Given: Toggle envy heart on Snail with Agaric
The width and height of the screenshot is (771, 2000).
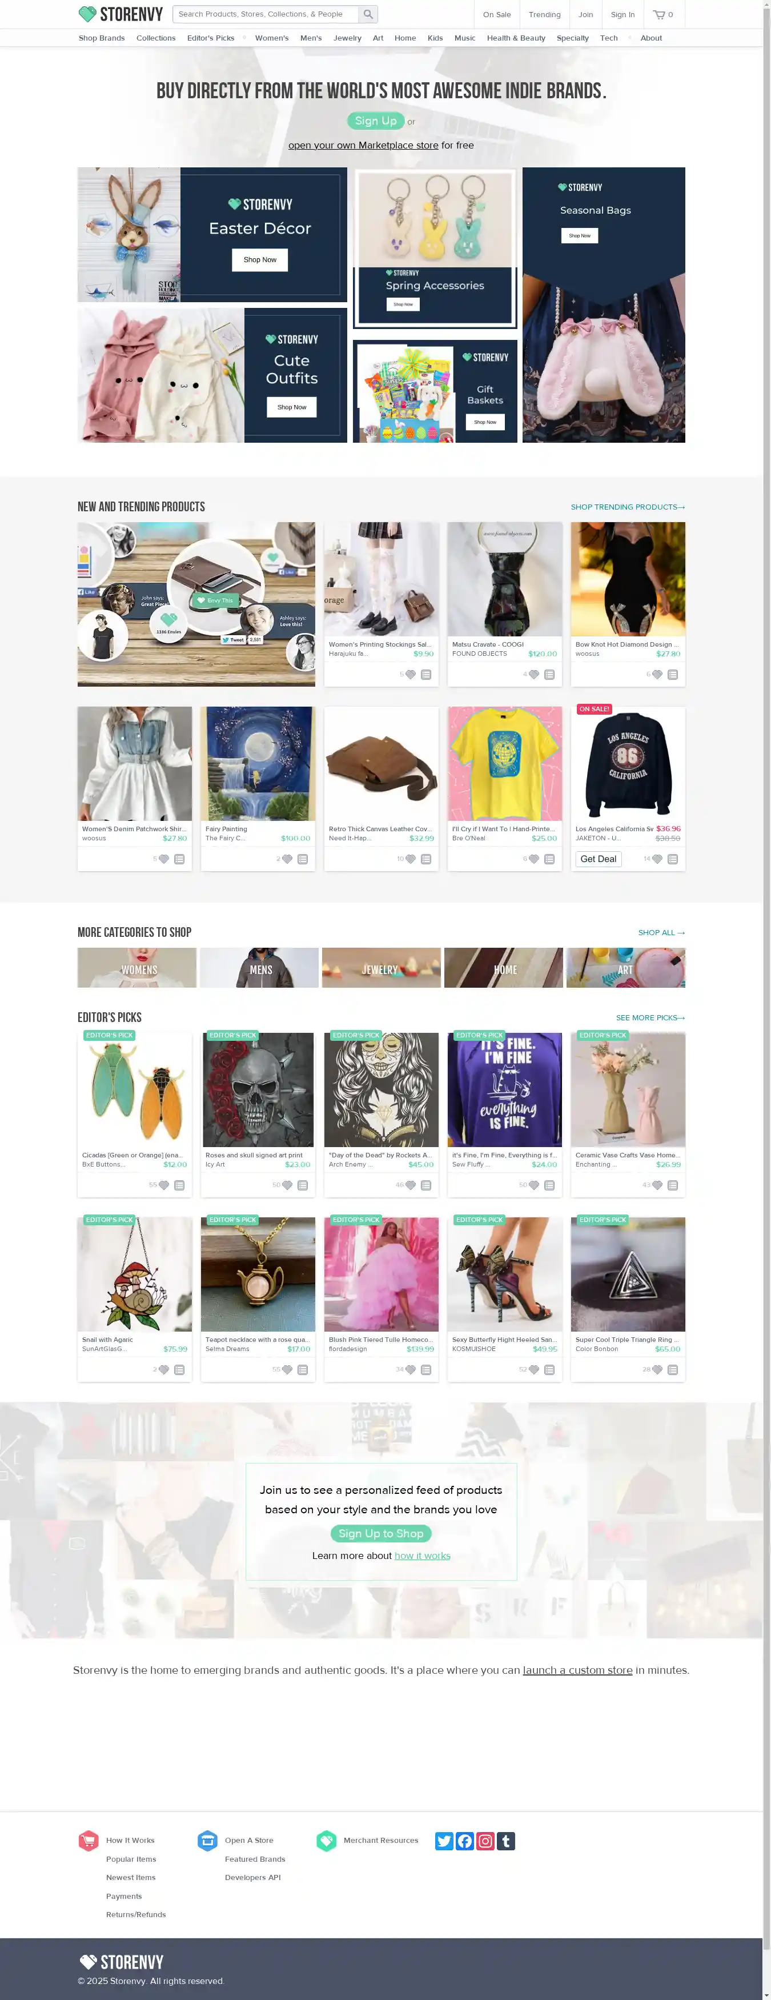Looking at the screenshot, I should click(163, 1369).
